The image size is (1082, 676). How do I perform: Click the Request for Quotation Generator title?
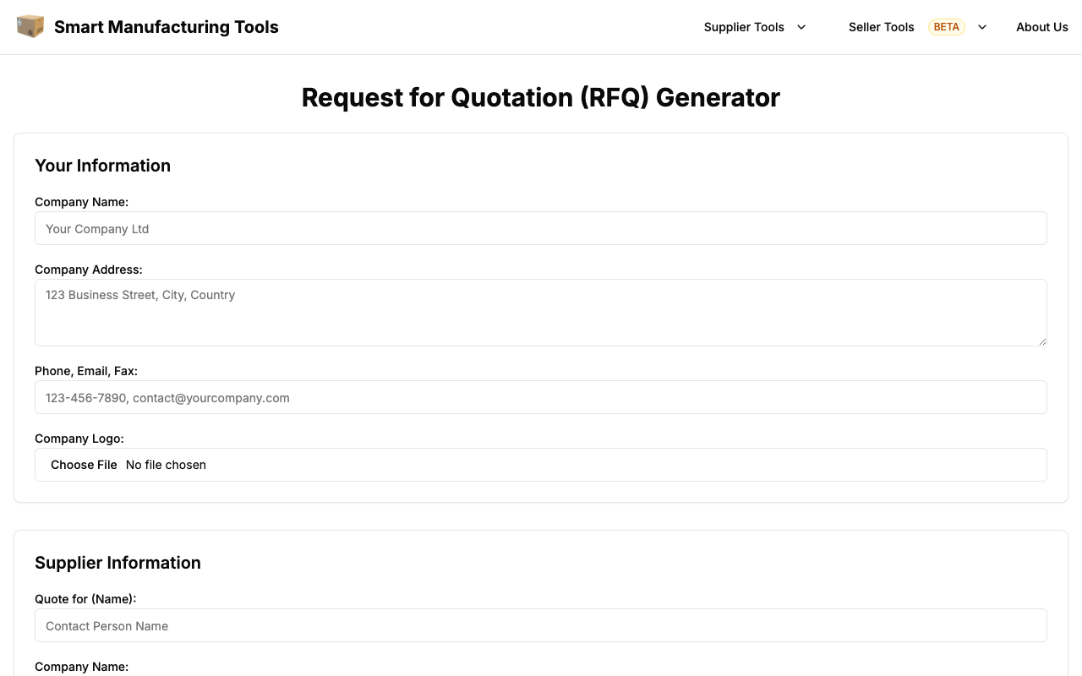541,97
